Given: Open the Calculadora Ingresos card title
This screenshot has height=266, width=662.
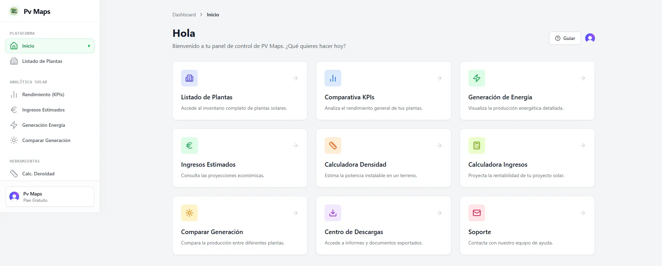Looking at the screenshot, I should pyautogui.click(x=498, y=165).
